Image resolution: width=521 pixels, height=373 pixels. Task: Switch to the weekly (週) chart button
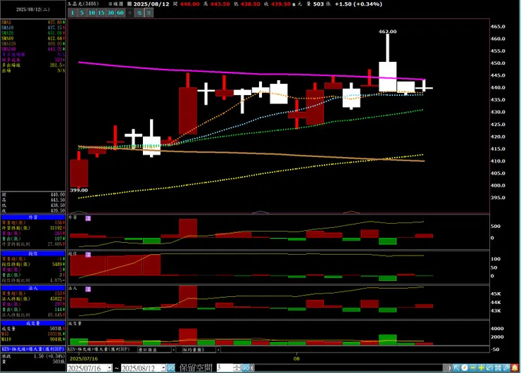(139, 13)
